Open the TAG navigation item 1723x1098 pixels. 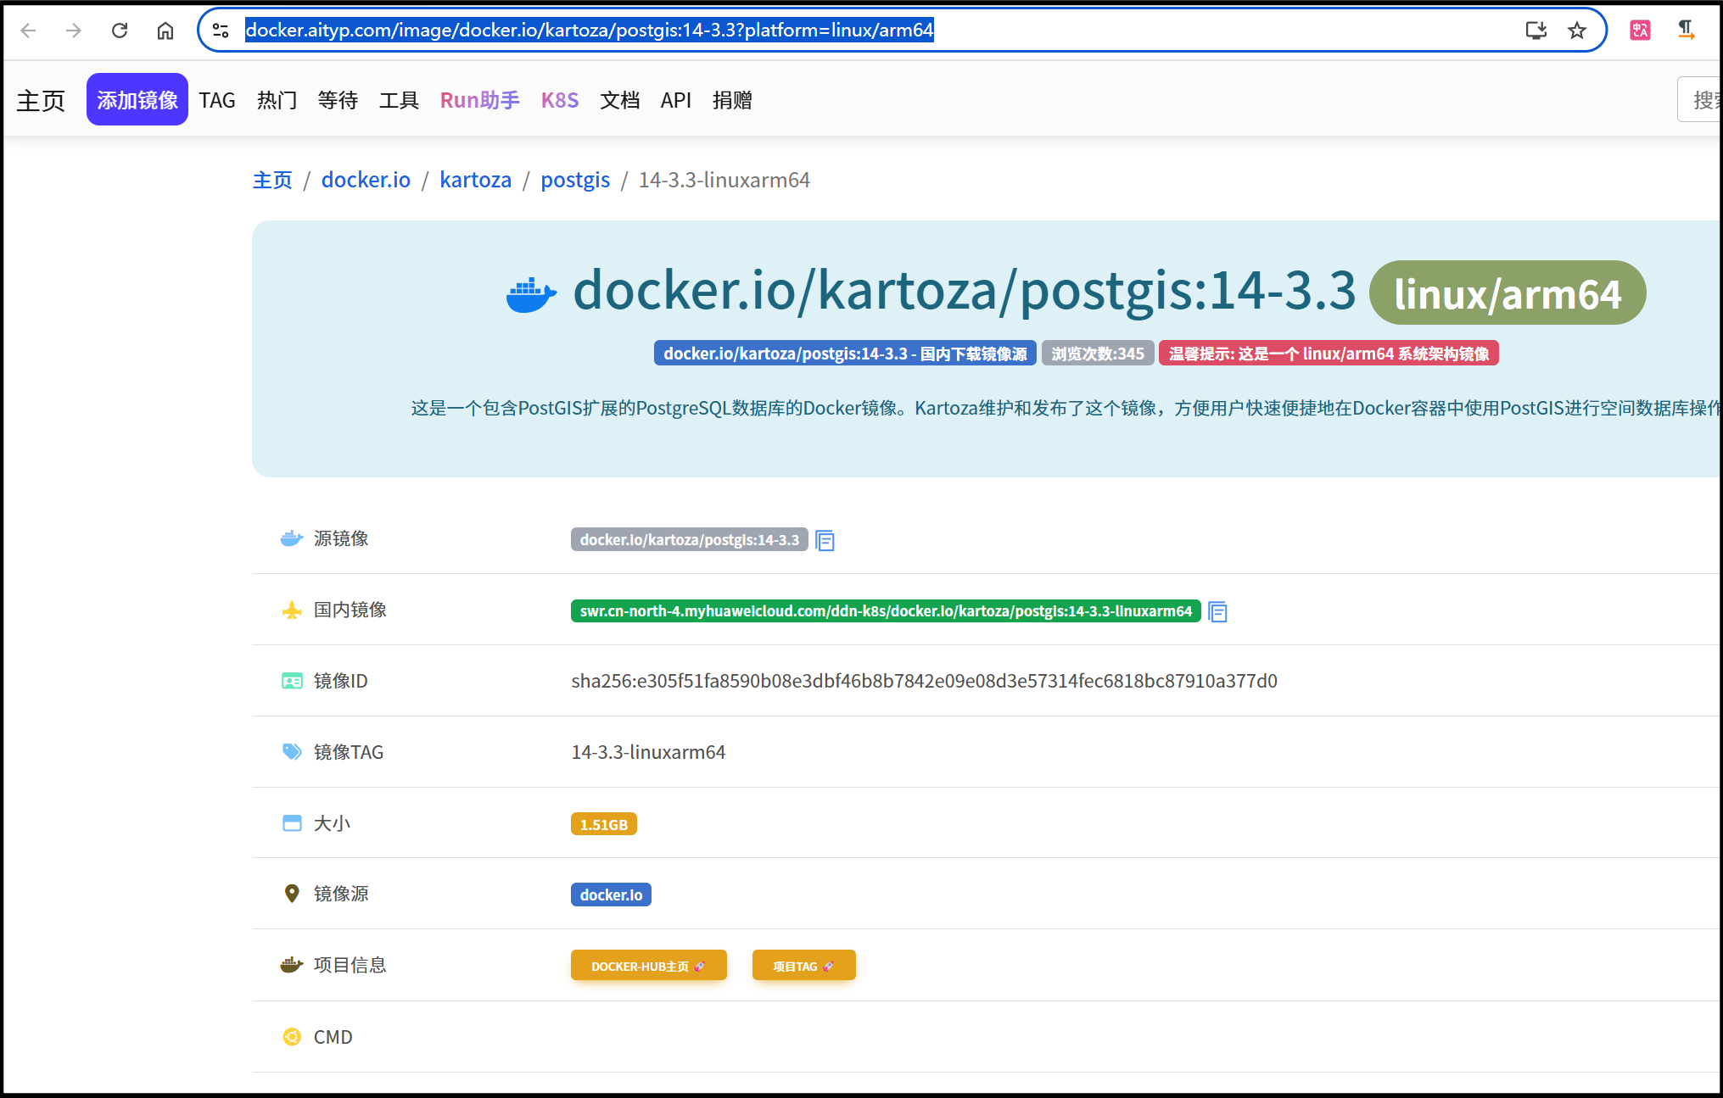pyautogui.click(x=217, y=100)
